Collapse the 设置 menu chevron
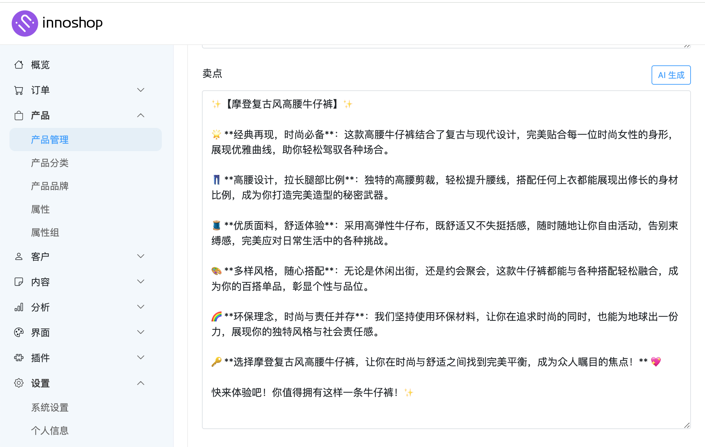705x447 pixels. (141, 383)
